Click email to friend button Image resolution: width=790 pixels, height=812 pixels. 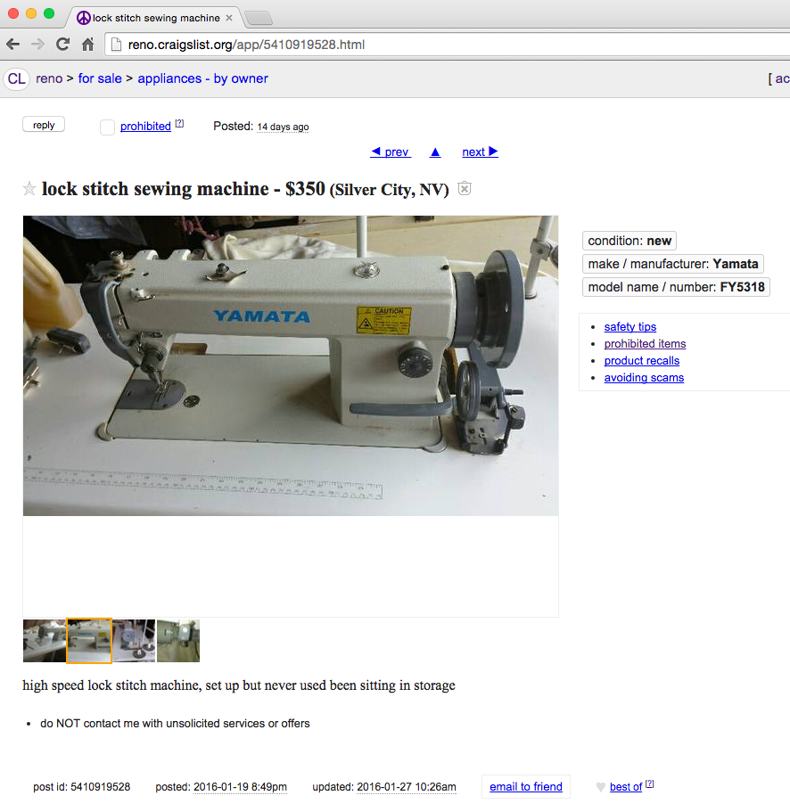click(x=526, y=787)
